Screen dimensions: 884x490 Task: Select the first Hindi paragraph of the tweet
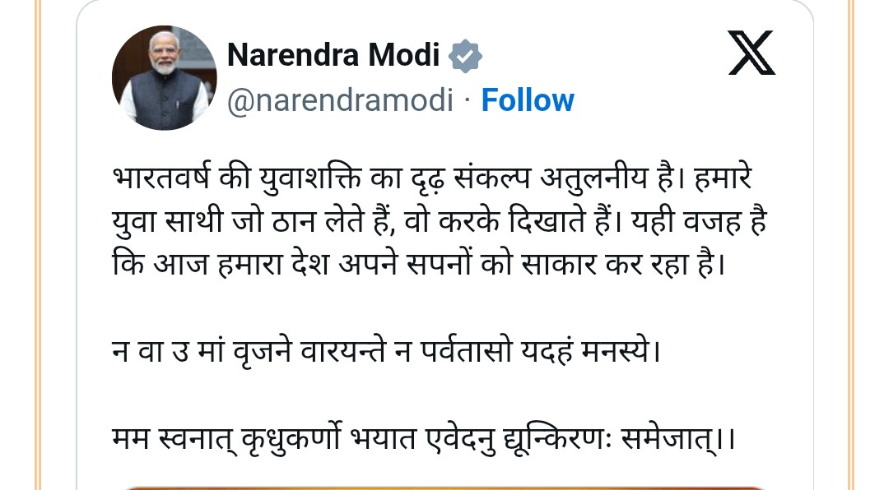436,220
